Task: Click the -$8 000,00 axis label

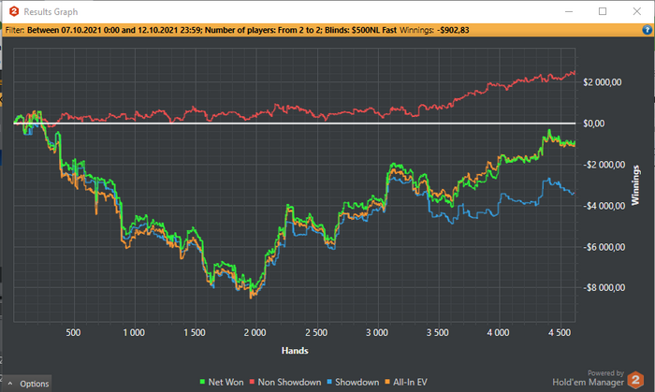Action: [x=604, y=287]
